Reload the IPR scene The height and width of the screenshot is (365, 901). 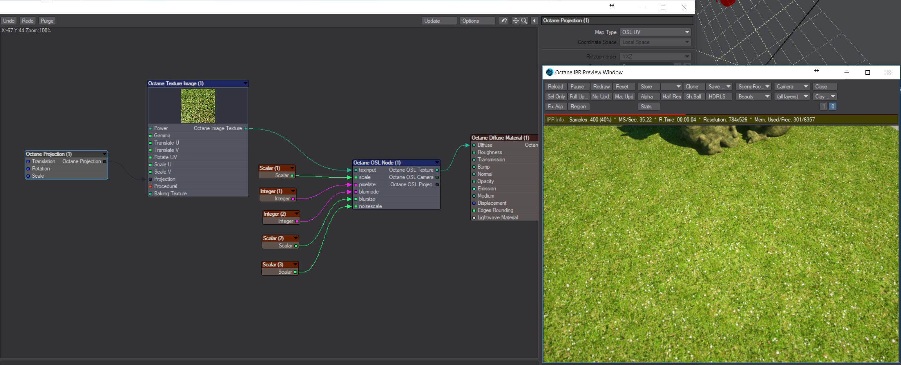pyautogui.click(x=556, y=87)
